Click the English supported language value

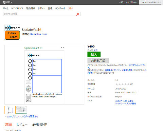click(x=119, y=96)
